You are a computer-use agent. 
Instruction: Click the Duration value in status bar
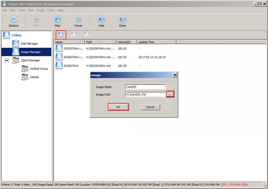(101, 184)
